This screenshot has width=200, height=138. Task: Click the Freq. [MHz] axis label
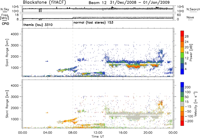tap(4, 17)
